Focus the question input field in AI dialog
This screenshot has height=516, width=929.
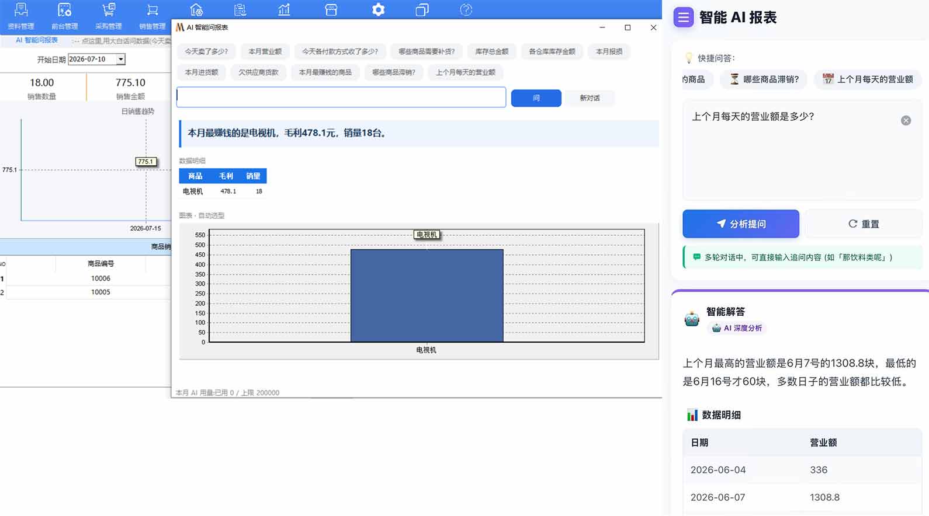[x=341, y=97]
